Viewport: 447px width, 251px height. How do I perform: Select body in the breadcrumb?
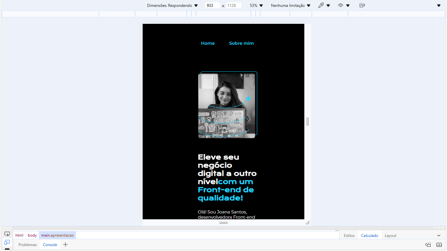point(32,235)
